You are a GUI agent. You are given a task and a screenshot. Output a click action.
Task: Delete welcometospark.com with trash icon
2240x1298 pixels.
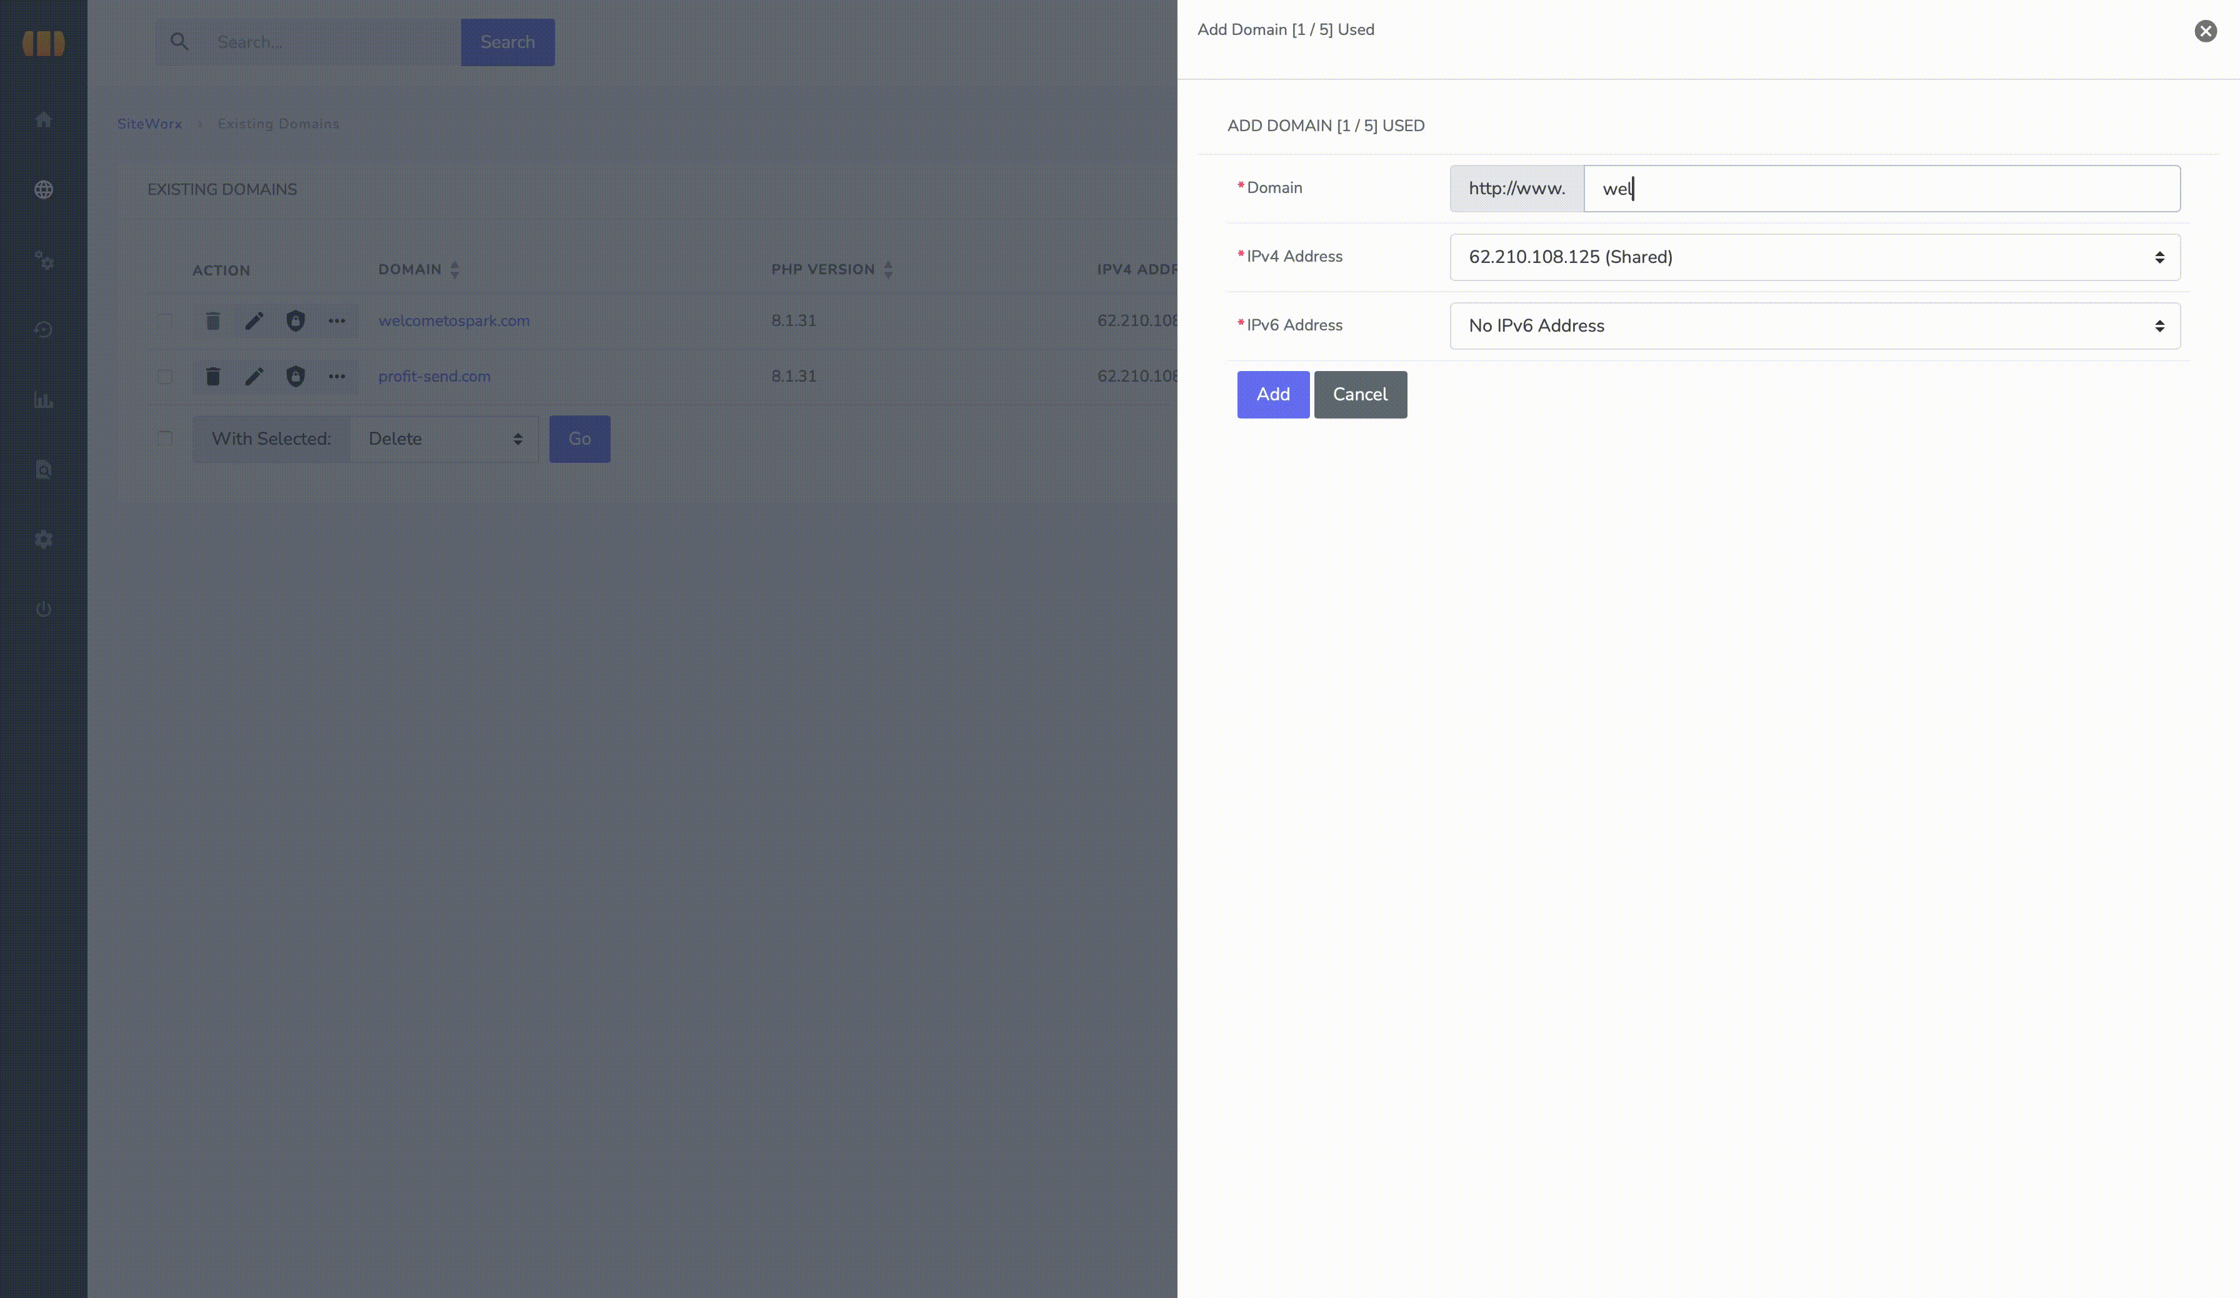click(213, 320)
